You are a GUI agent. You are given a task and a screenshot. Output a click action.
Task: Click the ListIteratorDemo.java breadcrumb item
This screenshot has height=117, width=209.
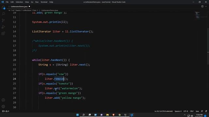pos(50,10)
